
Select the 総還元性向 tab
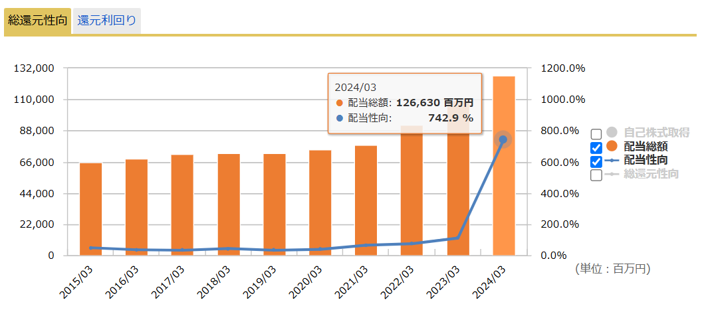tap(37, 20)
